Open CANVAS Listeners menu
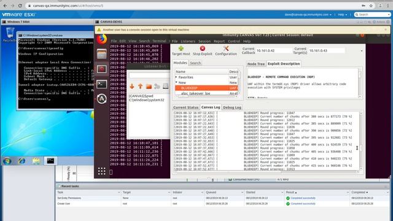The width and height of the screenshot is (393, 221). click(x=188, y=41)
